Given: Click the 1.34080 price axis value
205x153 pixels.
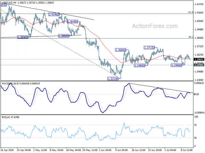Looking at the screenshot, I should click(199, 71).
